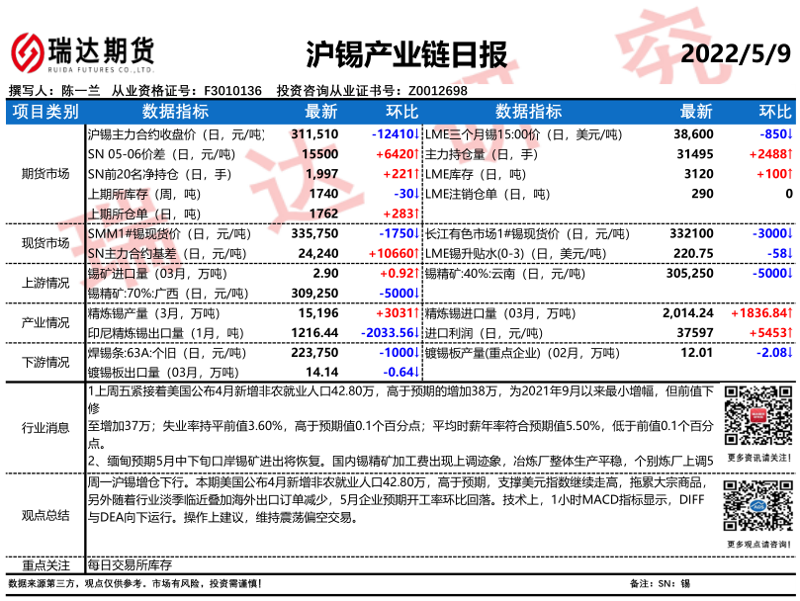The image size is (800, 601).
Task: Select the 项目类别 column header
Action: tap(45, 112)
